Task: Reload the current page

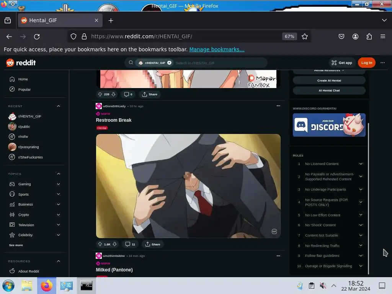Action: tap(37, 36)
